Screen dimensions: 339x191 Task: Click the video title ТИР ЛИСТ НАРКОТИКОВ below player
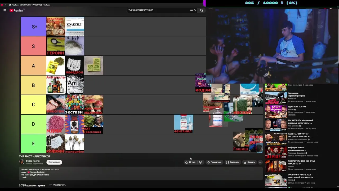click(34, 157)
